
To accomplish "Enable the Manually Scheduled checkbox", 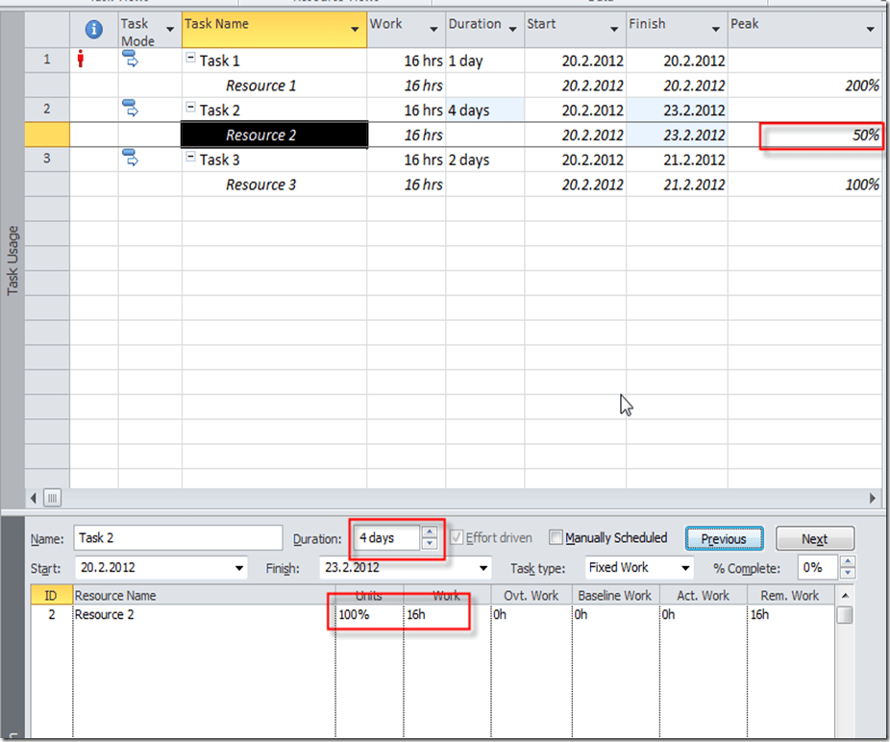I will [x=556, y=538].
